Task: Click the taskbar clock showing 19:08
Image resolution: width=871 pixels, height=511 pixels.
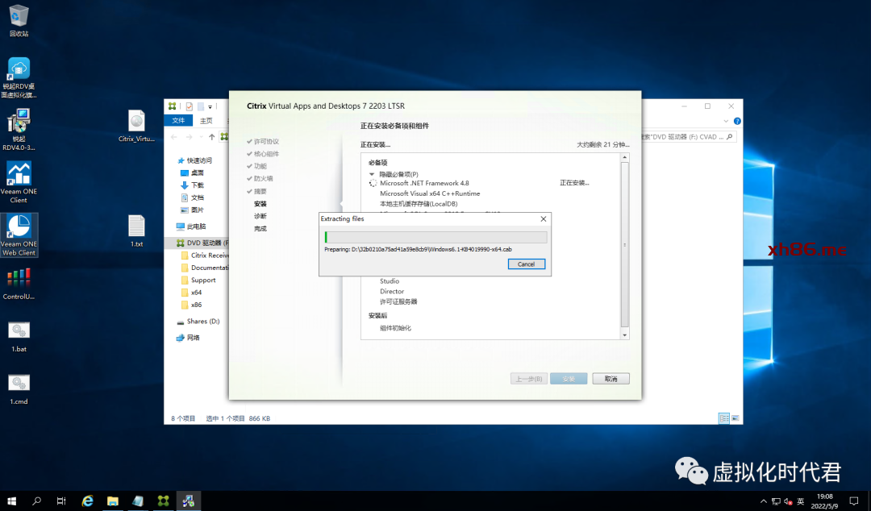Action: click(824, 501)
